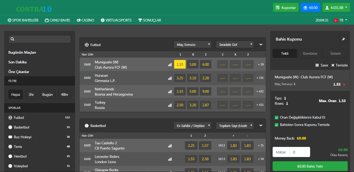Toggle Bahisten Sonra Kuponu Temizle checkbox
Screen dimensions: 354x172
click(x=277, y=125)
